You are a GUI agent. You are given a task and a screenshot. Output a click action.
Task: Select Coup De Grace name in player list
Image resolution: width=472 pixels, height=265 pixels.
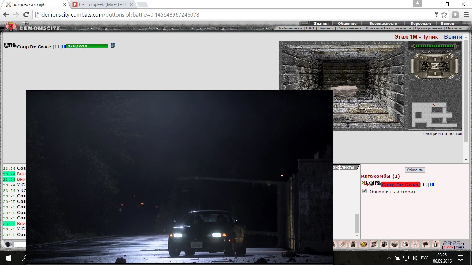(x=400, y=185)
